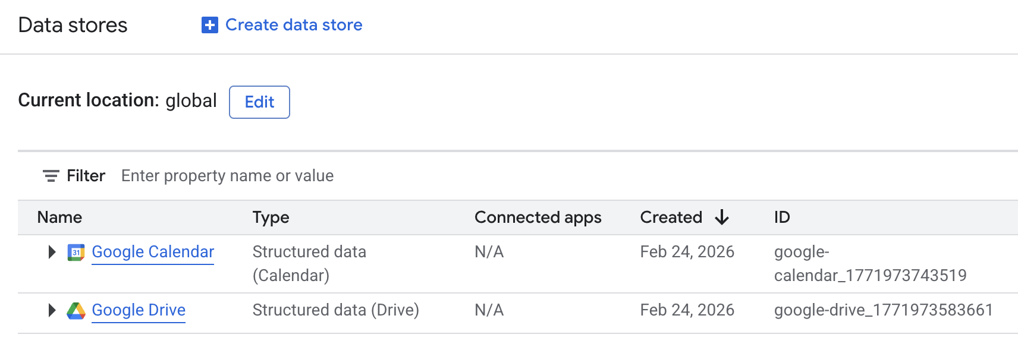Sort by the Type column

pos(271,217)
